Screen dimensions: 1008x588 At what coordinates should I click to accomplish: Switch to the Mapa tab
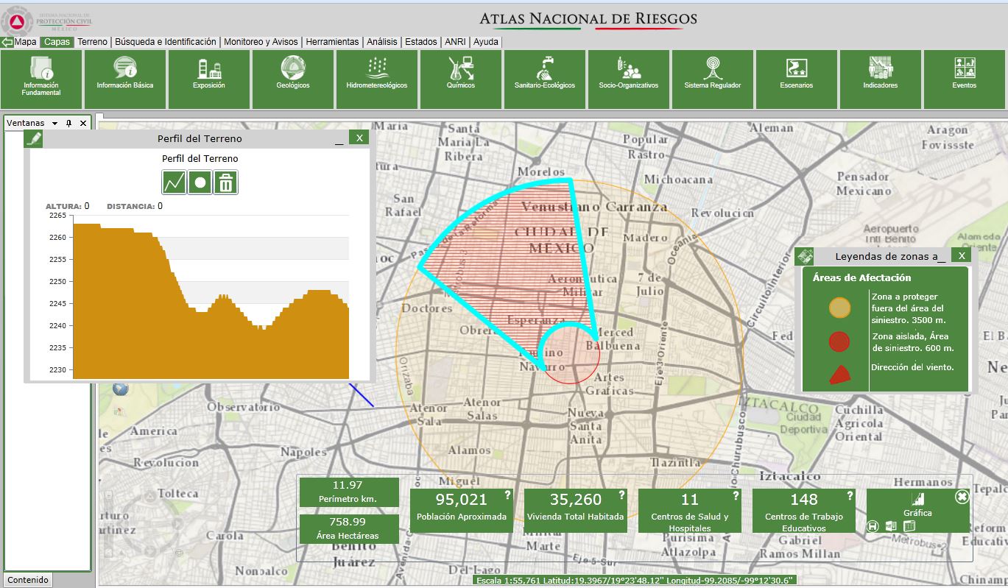pyautogui.click(x=26, y=42)
